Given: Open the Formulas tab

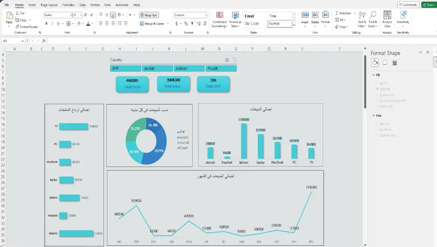Looking at the screenshot, I should [x=68, y=5].
